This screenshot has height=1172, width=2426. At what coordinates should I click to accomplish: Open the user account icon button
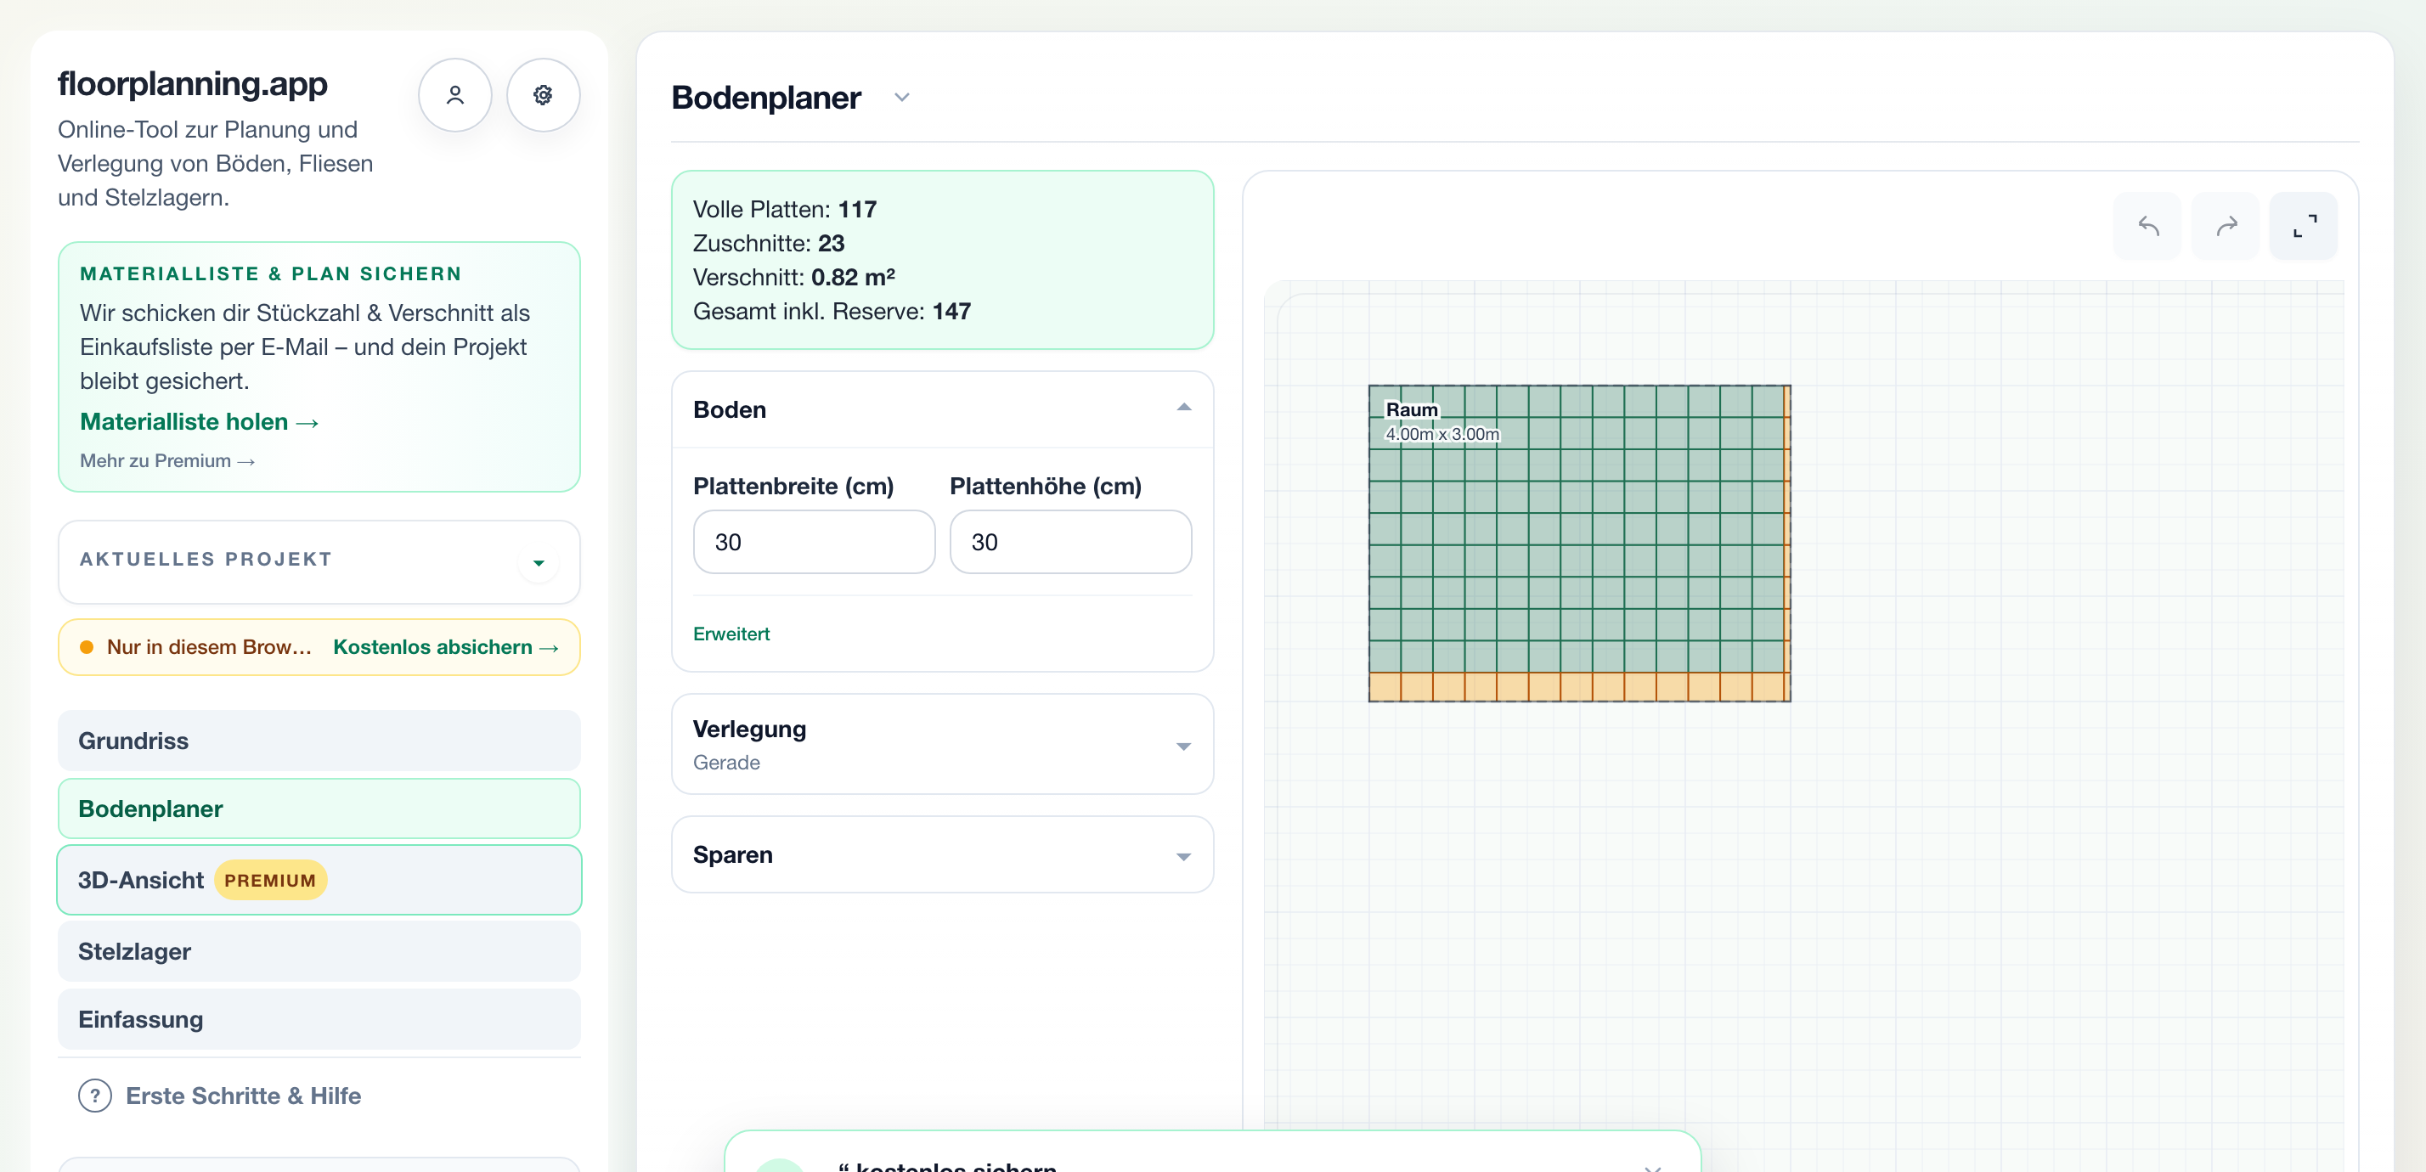455,95
